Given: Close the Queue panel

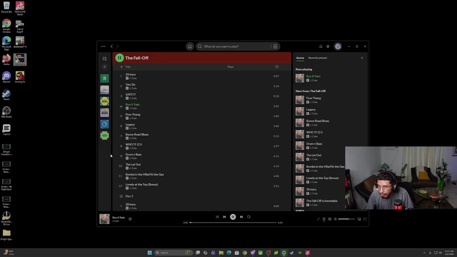Looking at the screenshot, I should [x=362, y=58].
